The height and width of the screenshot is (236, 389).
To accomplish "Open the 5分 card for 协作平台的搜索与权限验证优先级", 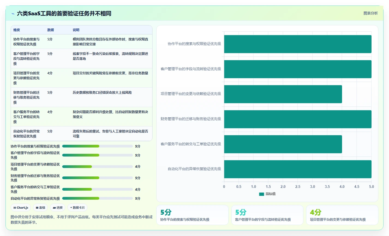I will pyautogui.click(x=192, y=215).
